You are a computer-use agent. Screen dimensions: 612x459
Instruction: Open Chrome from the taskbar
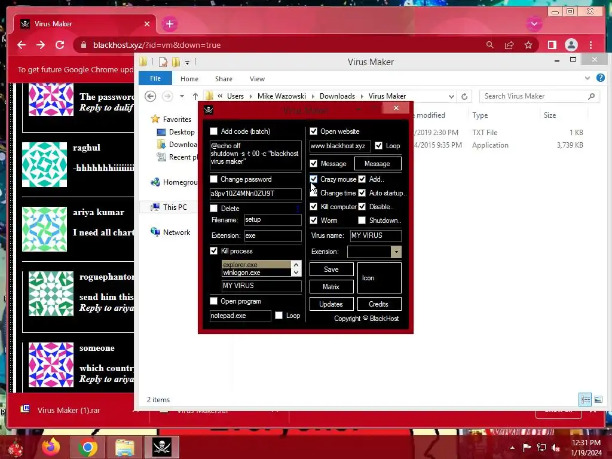pyautogui.click(x=87, y=447)
